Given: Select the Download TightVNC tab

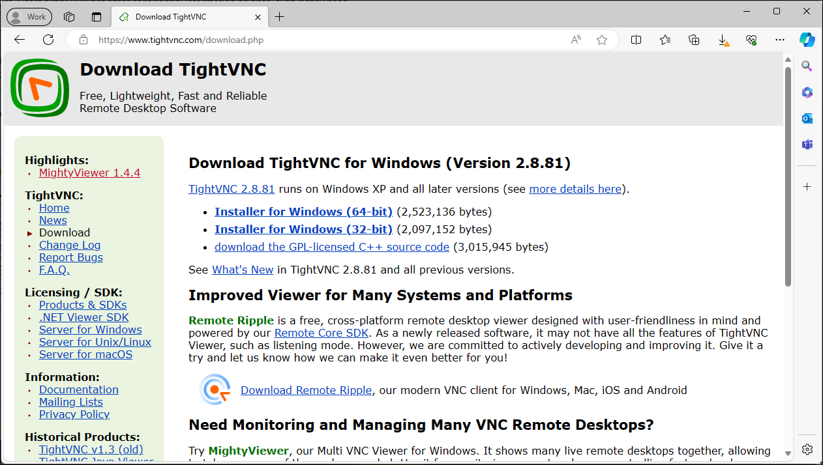Looking at the screenshot, I should tap(189, 17).
